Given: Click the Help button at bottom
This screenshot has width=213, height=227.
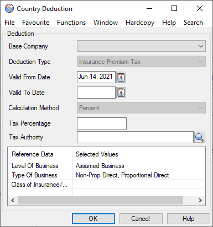Looking at the screenshot, I should coord(189,219).
